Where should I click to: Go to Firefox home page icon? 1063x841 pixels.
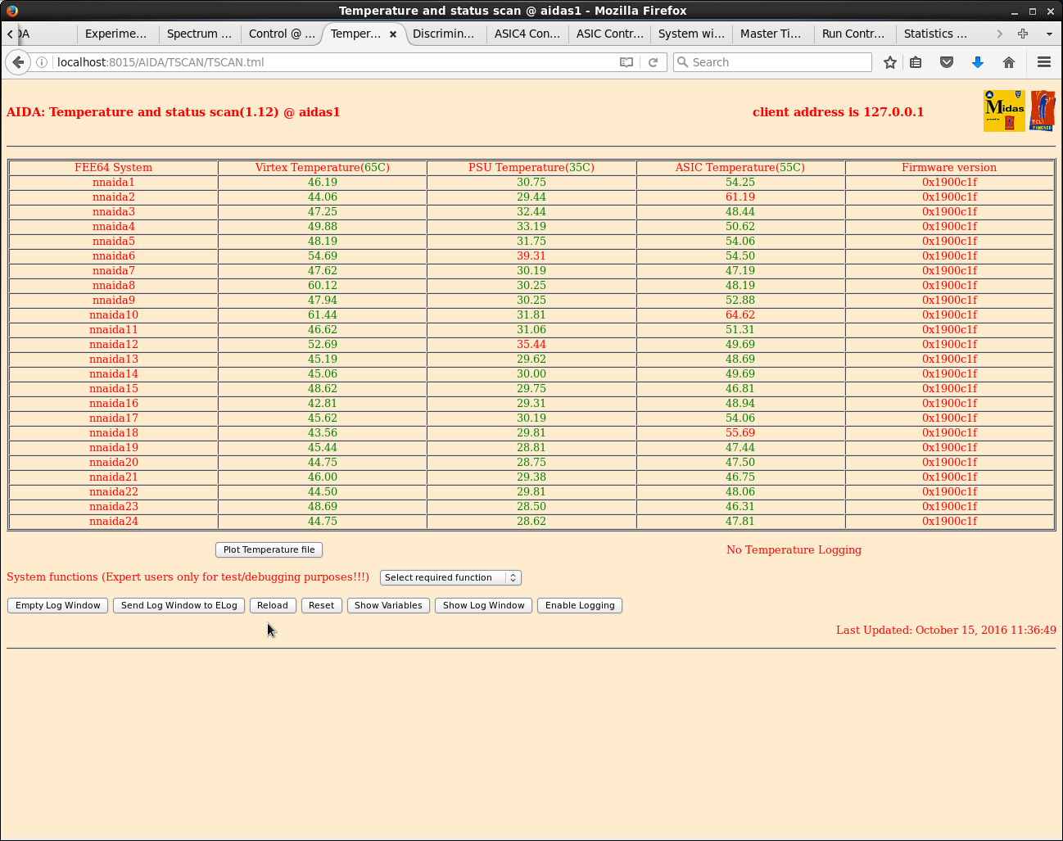1009,62
